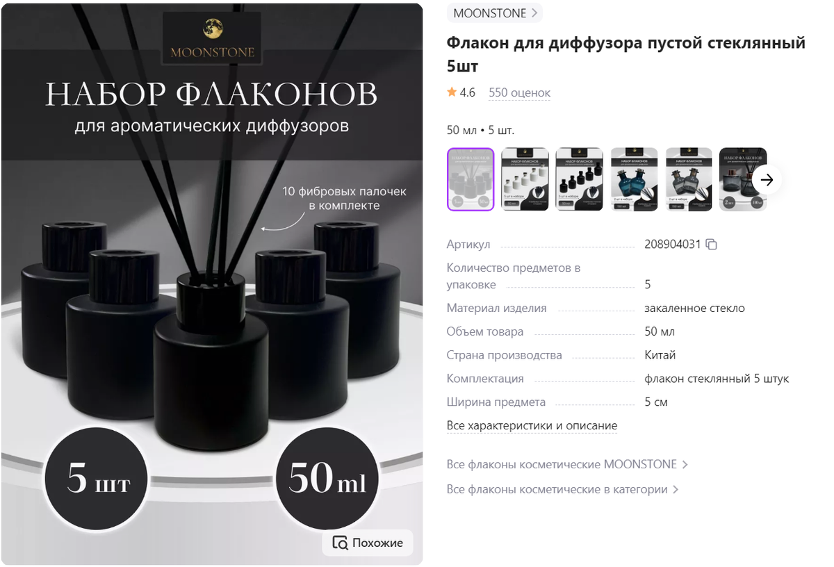Copy the article number 208904031
This screenshot has height=567, width=834.
(x=711, y=245)
